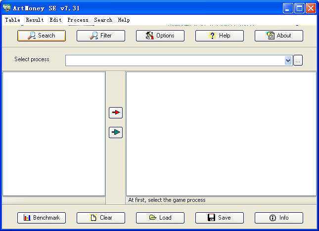Click the Search button with magnifier icon
The height and width of the screenshot is (231, 319).
tap(42, 36)
